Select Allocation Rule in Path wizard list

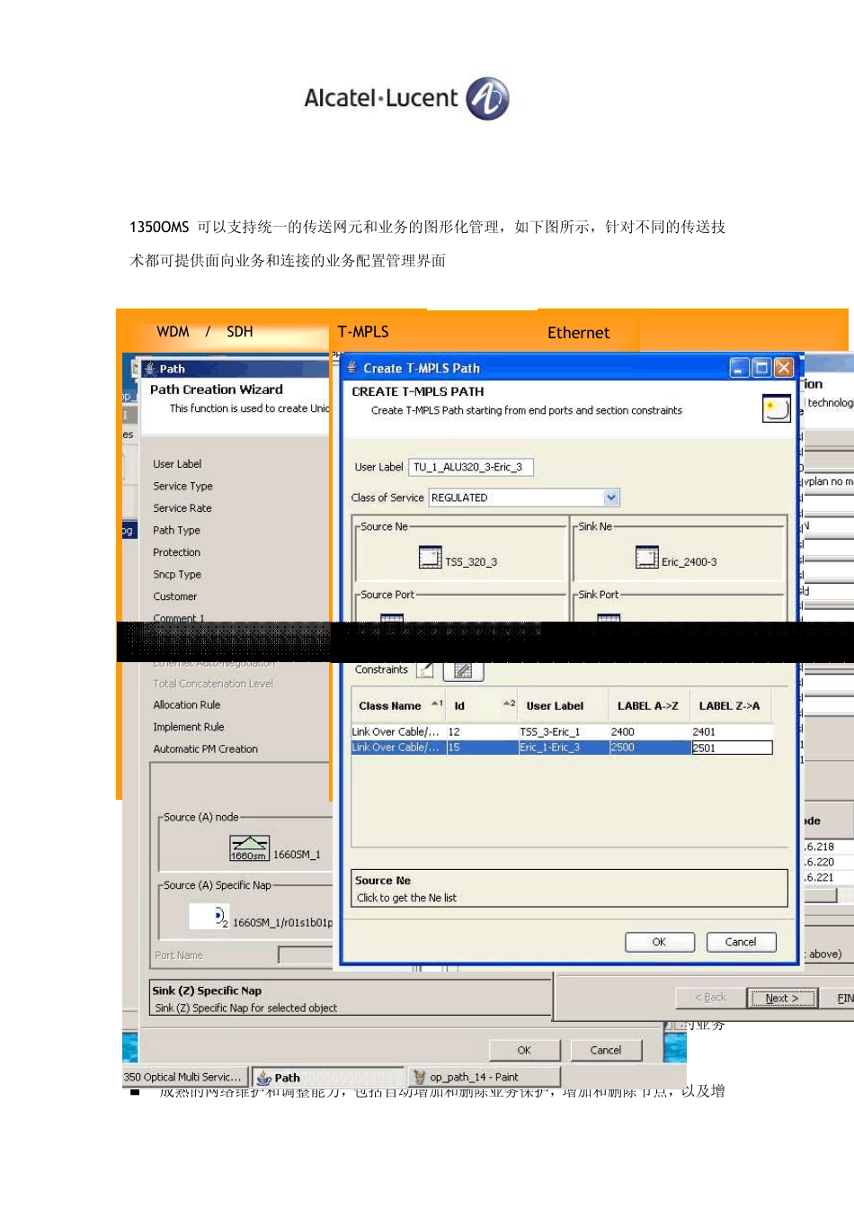point(186,705)
